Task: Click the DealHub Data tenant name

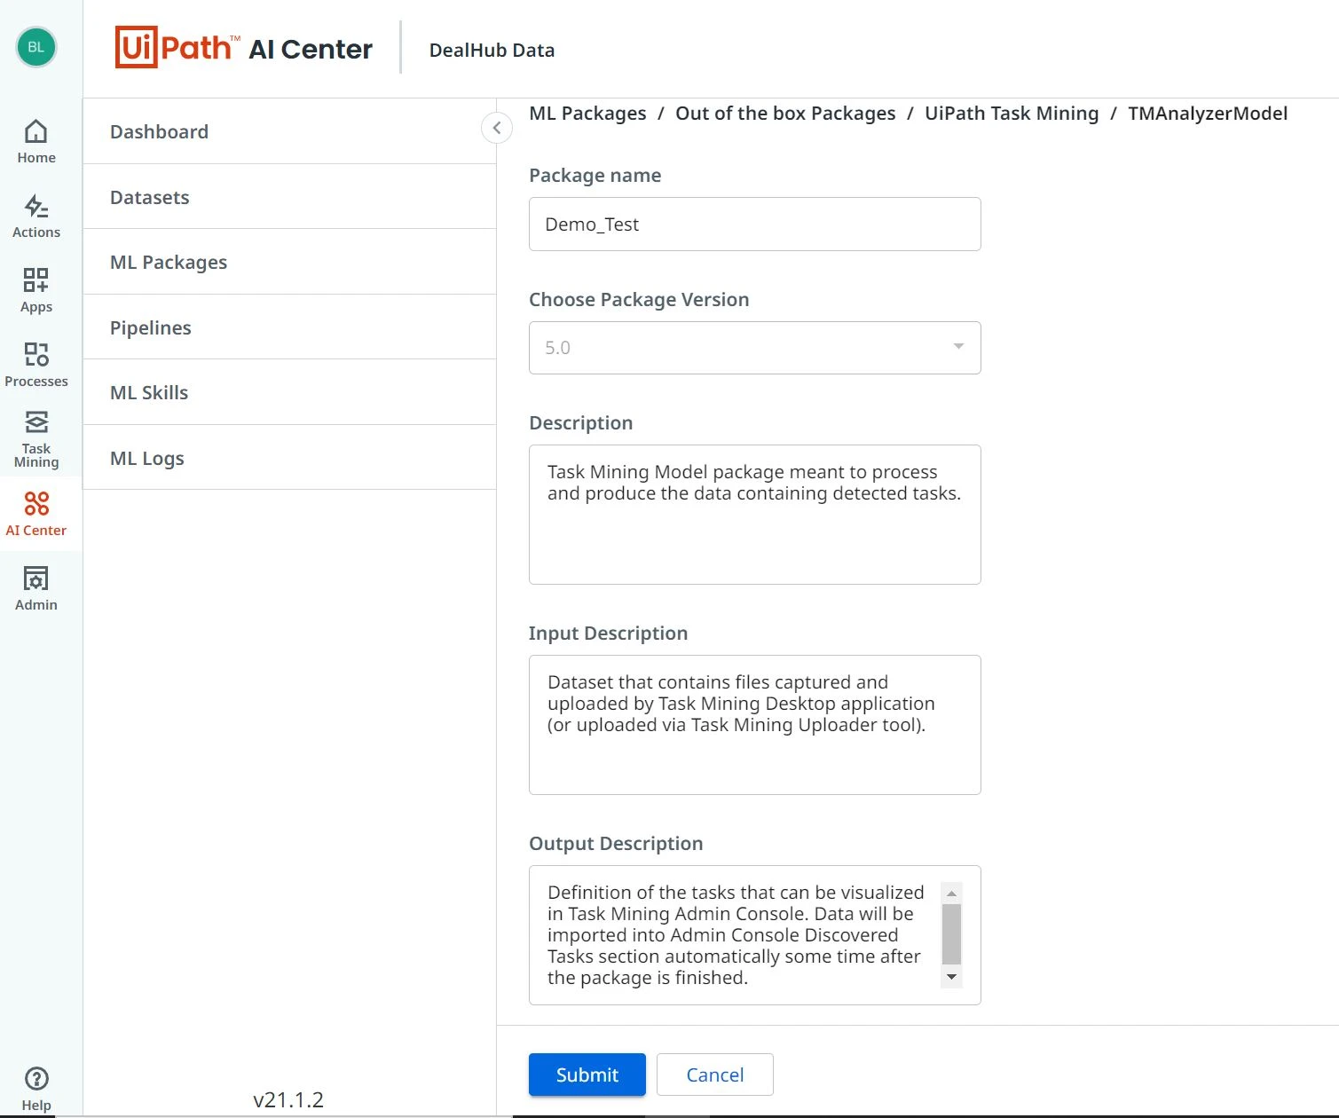Action: click(x=492, y=51)
